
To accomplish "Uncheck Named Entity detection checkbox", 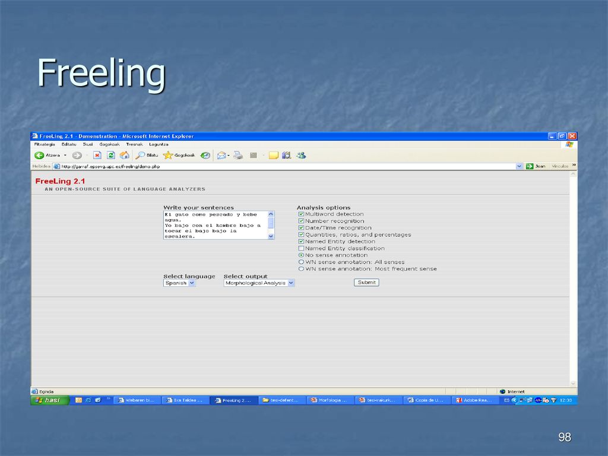I will tap(301, 242).
